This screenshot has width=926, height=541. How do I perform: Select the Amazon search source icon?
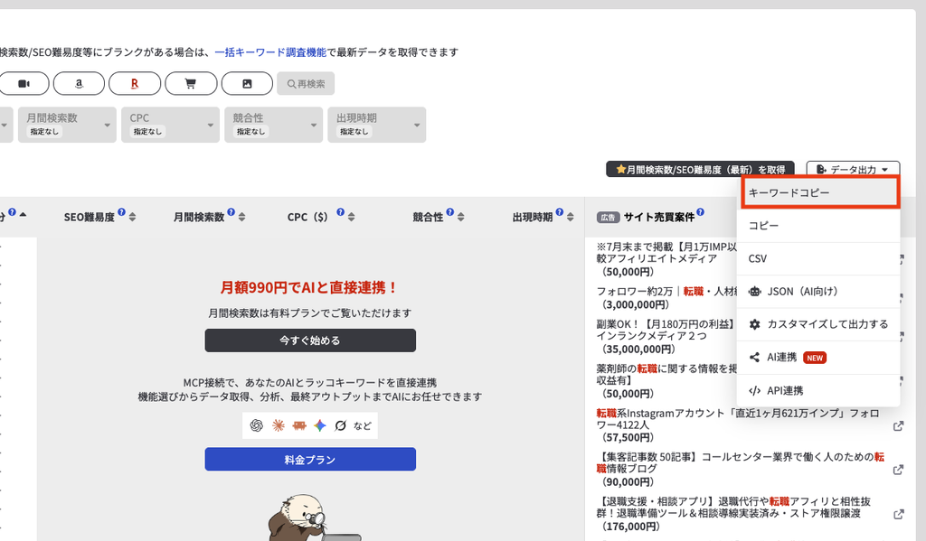tap(80, 84)
